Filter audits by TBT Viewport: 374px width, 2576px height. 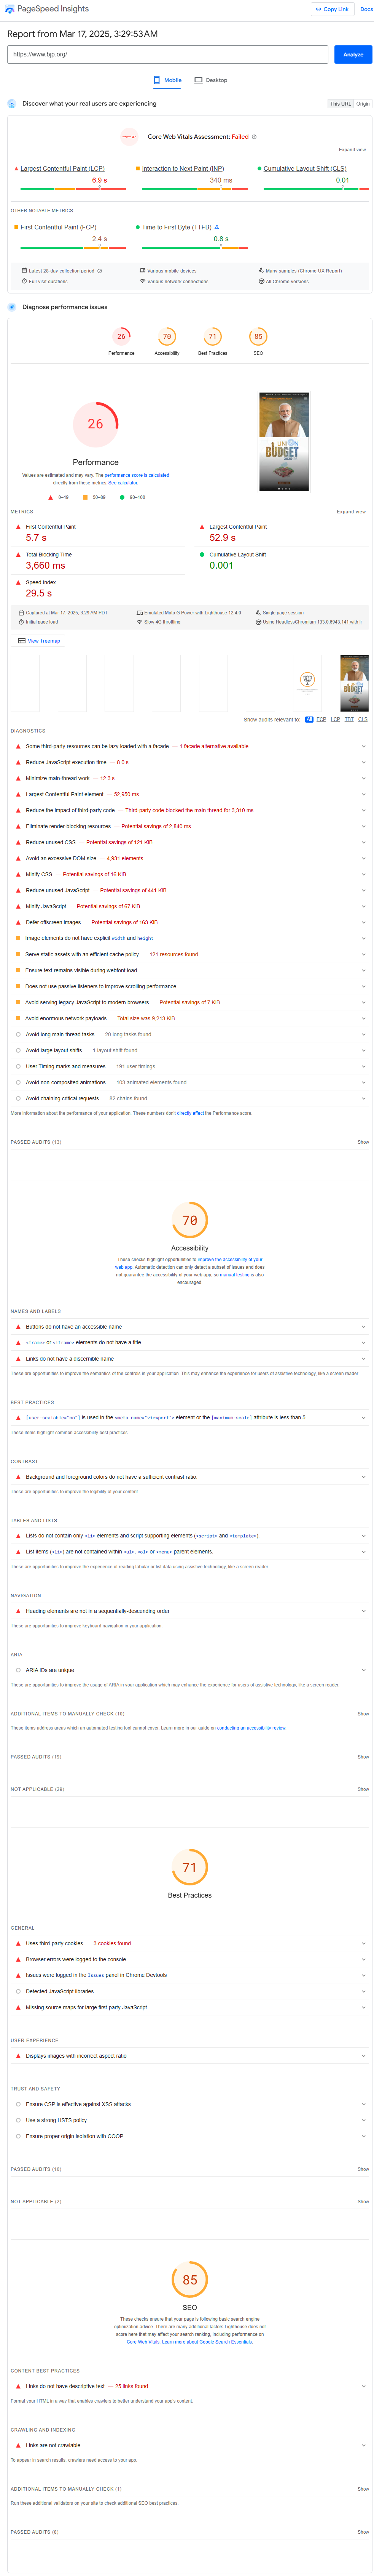click(349, 719)
